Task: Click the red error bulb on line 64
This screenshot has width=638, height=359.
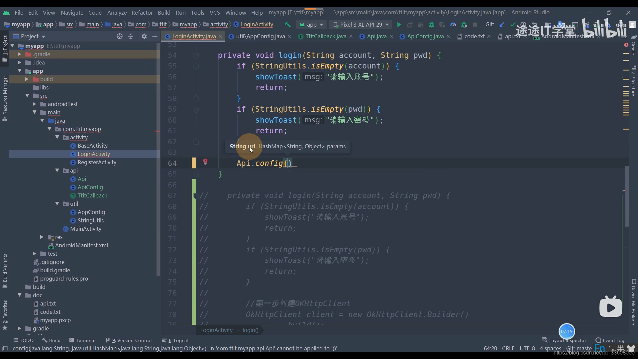Action: click(205, 162)
